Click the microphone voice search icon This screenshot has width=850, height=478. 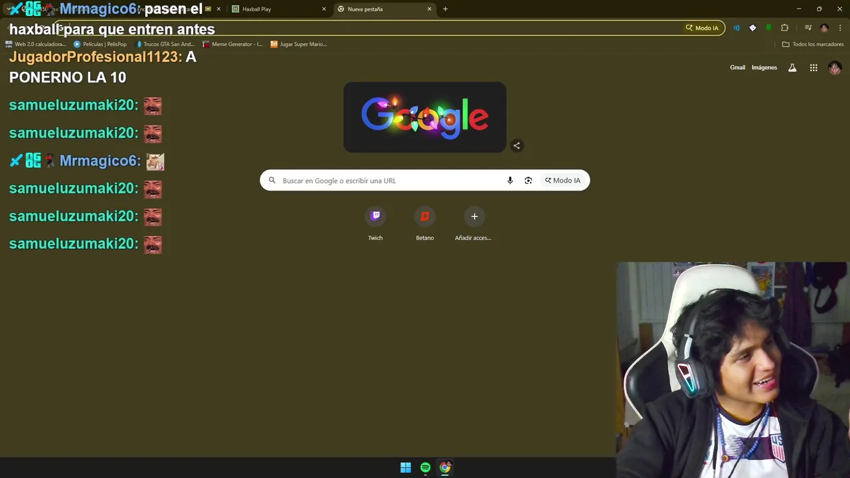[510, 181]
